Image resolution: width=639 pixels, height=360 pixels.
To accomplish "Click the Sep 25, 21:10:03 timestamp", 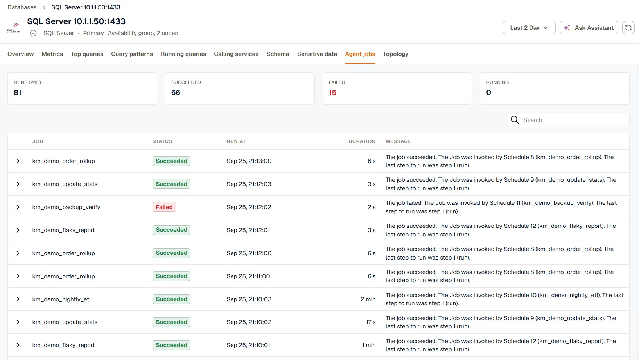I will click(x=249, y=299).
